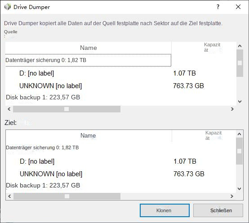Click the Schließen button
The height and width of the screenshot is (223, 249).
218,210
